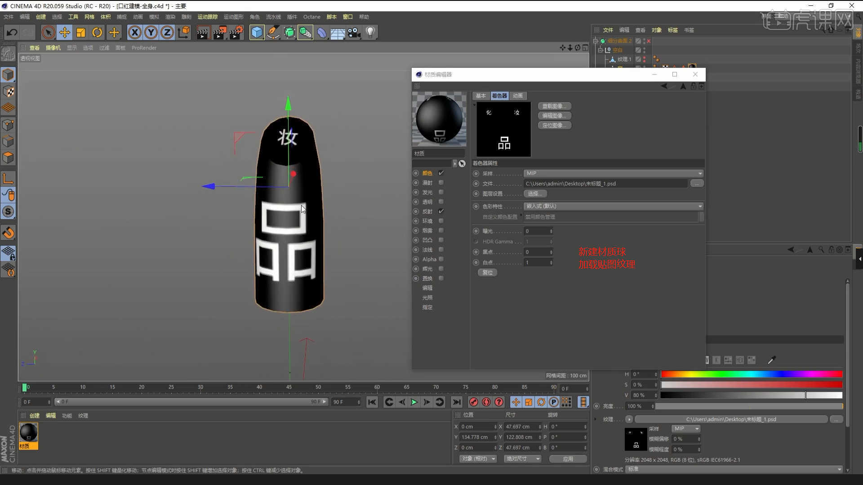The image size is (863, 485).
Task: Add a Subdivision Surface generator
Action: point(289,32)
